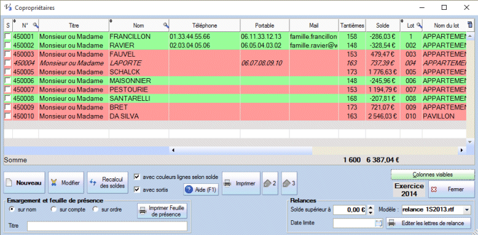The height and width of the screenshot is (235, 478).
Task: Click the sort arrows in the Nom header
Action: tap(111, 22)
